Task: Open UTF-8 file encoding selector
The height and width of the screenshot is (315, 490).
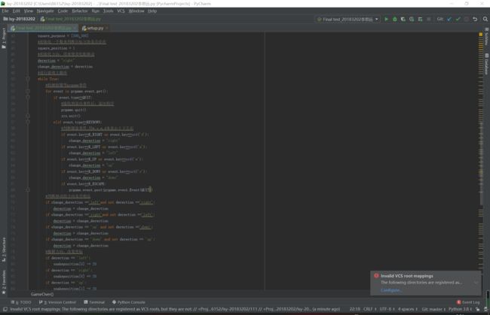Action: tap(387, 309)
